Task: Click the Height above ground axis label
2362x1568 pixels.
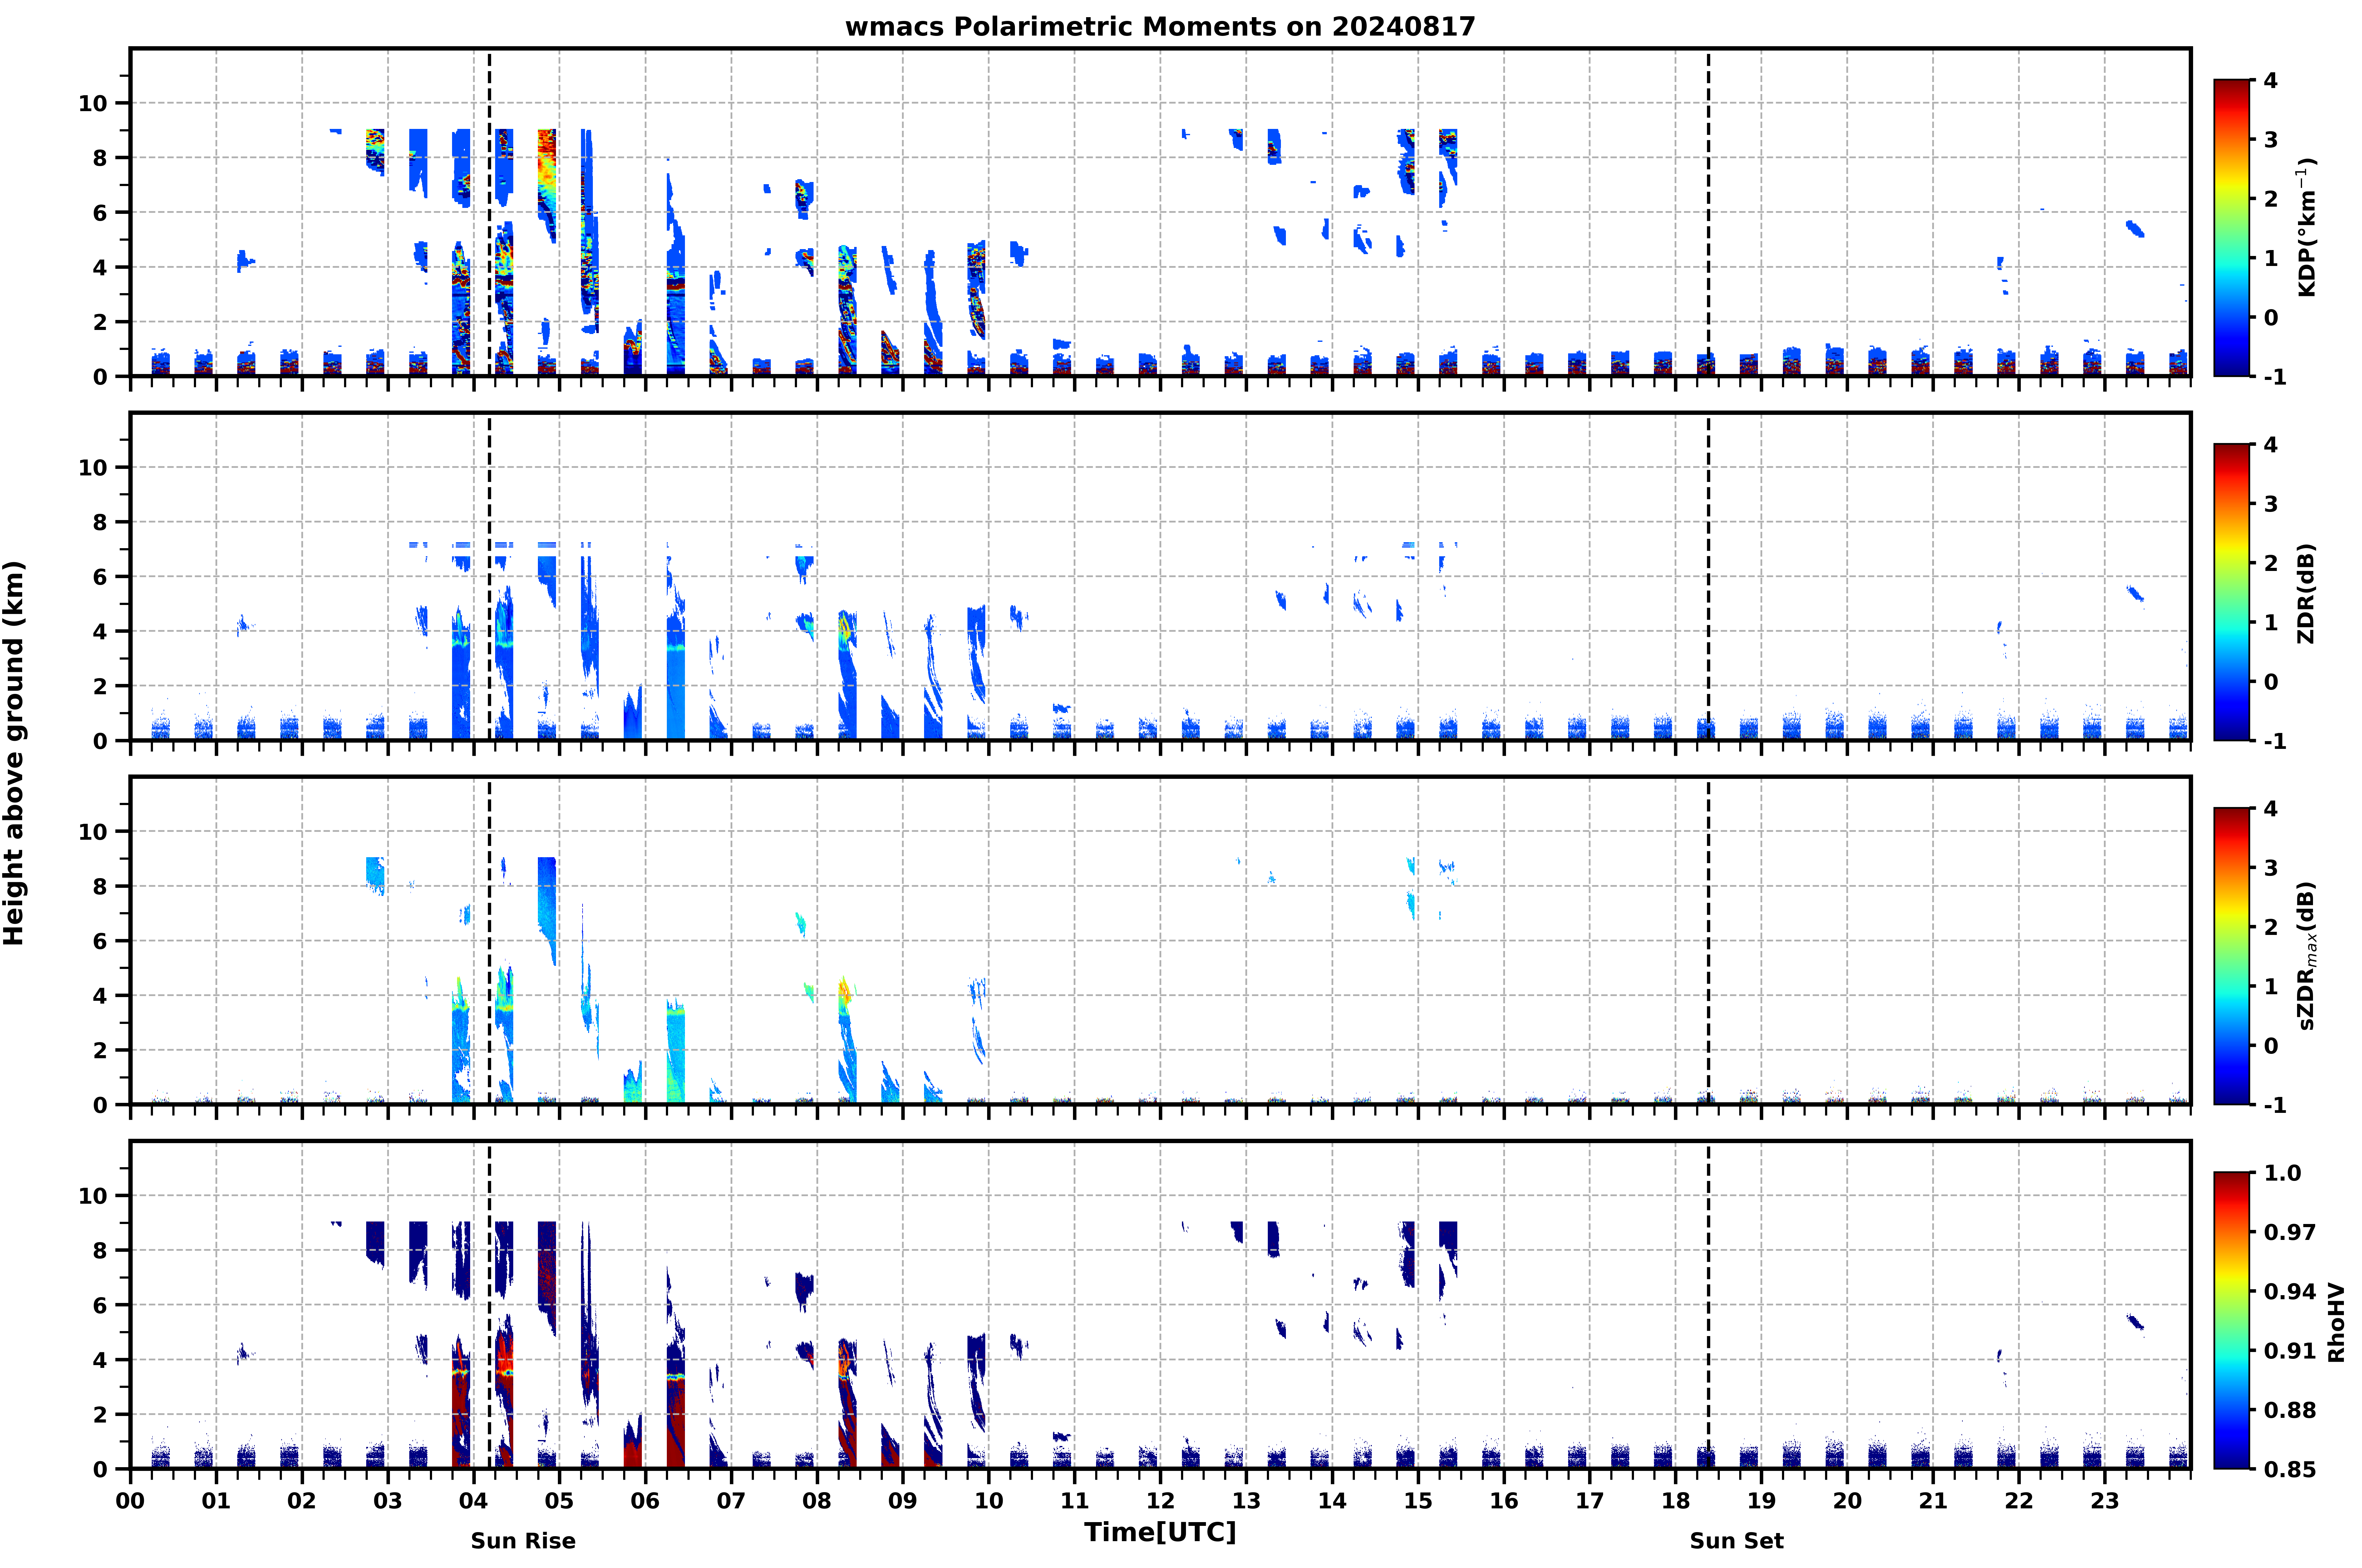Action: (x=14, y=753)
